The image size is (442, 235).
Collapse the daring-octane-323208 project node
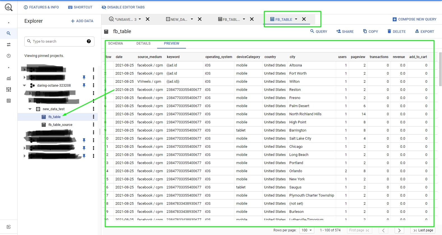24,85
